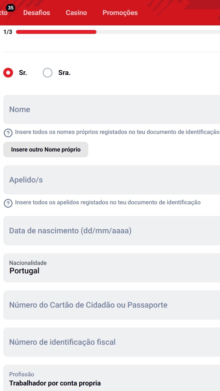The image size is (220, 391).
Task: Click the help icon below the Apelido/s field
Action: (8, 203)
